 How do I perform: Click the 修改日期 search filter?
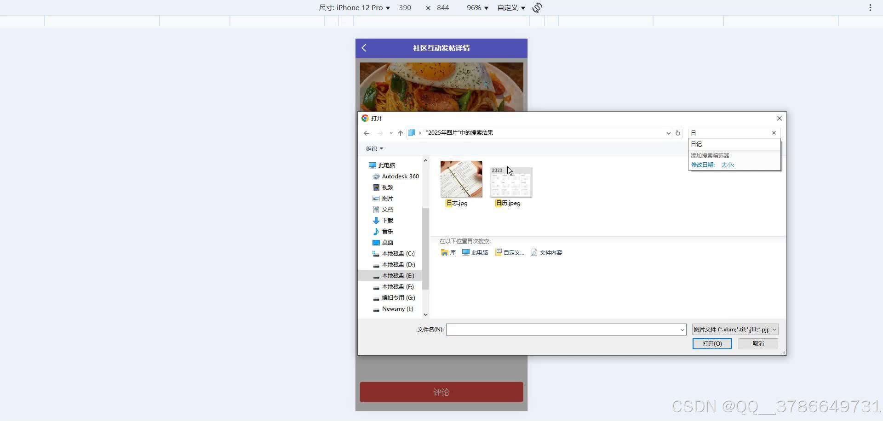pos(702,165)
